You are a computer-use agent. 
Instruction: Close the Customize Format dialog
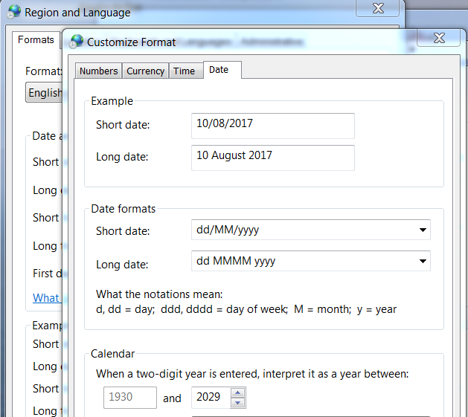439,38
